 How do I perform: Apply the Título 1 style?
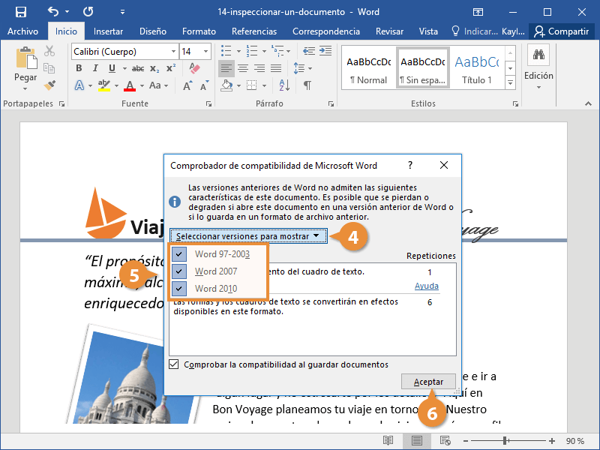click(x=476, y=68)
